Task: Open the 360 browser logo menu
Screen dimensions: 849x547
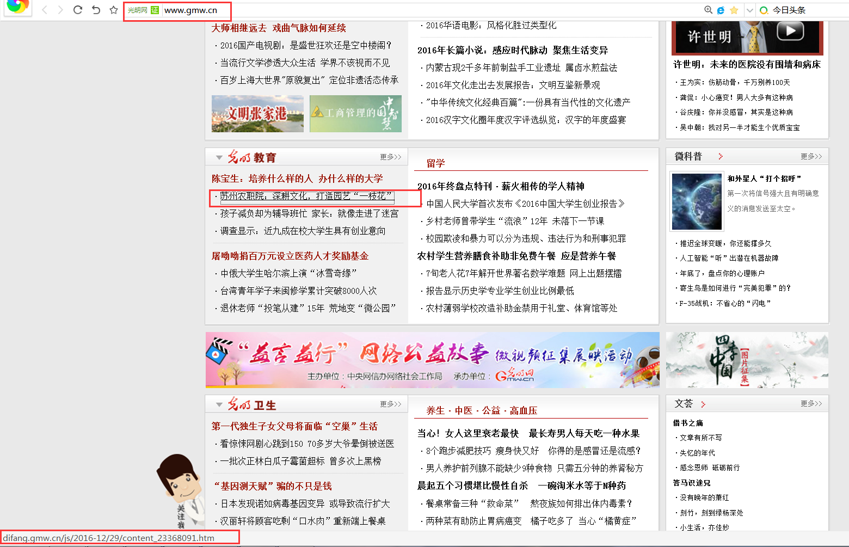Action: point(18,7)
